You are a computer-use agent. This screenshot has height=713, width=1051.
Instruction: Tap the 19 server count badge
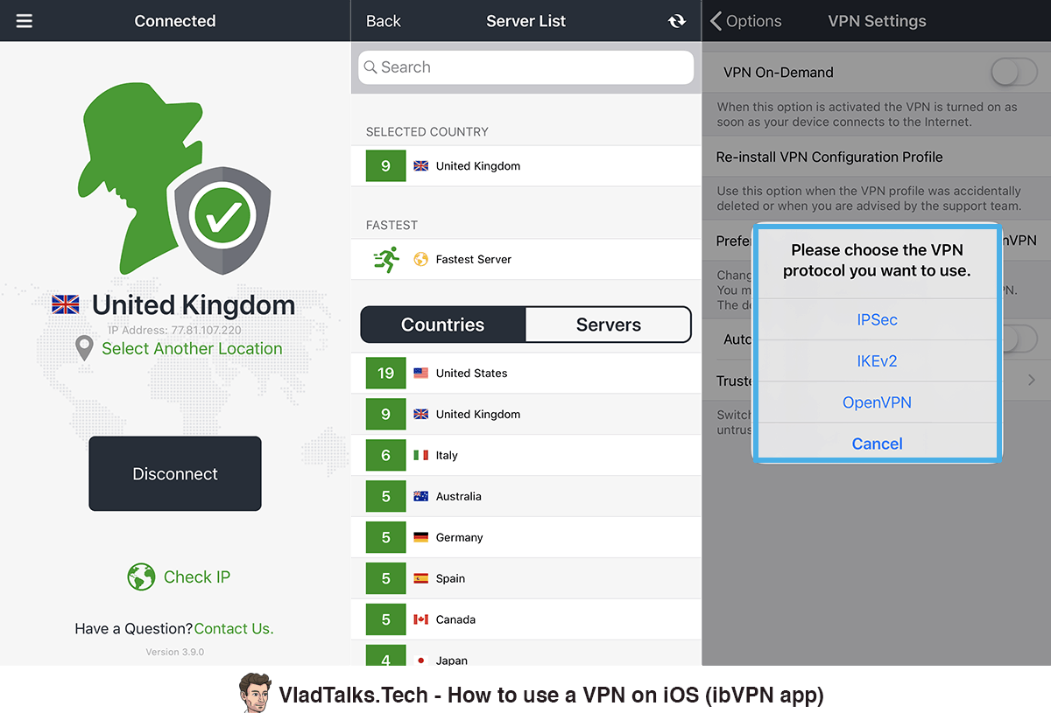tap(386, 373)
